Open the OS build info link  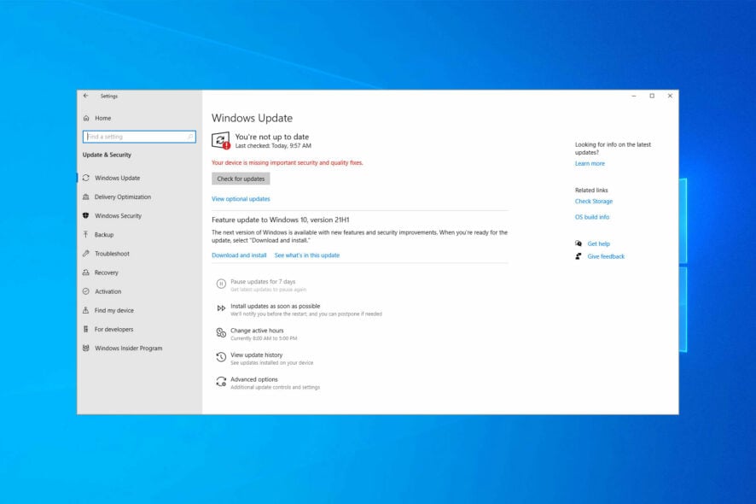592,217
